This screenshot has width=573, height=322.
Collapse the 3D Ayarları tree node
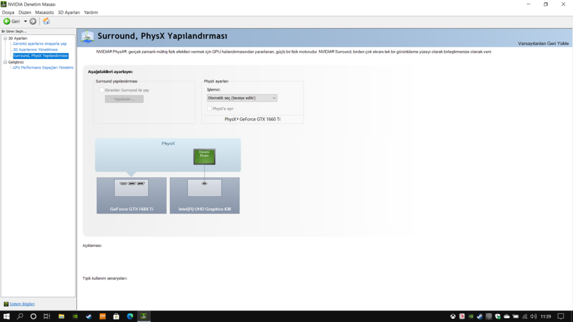tap(5, 38)
